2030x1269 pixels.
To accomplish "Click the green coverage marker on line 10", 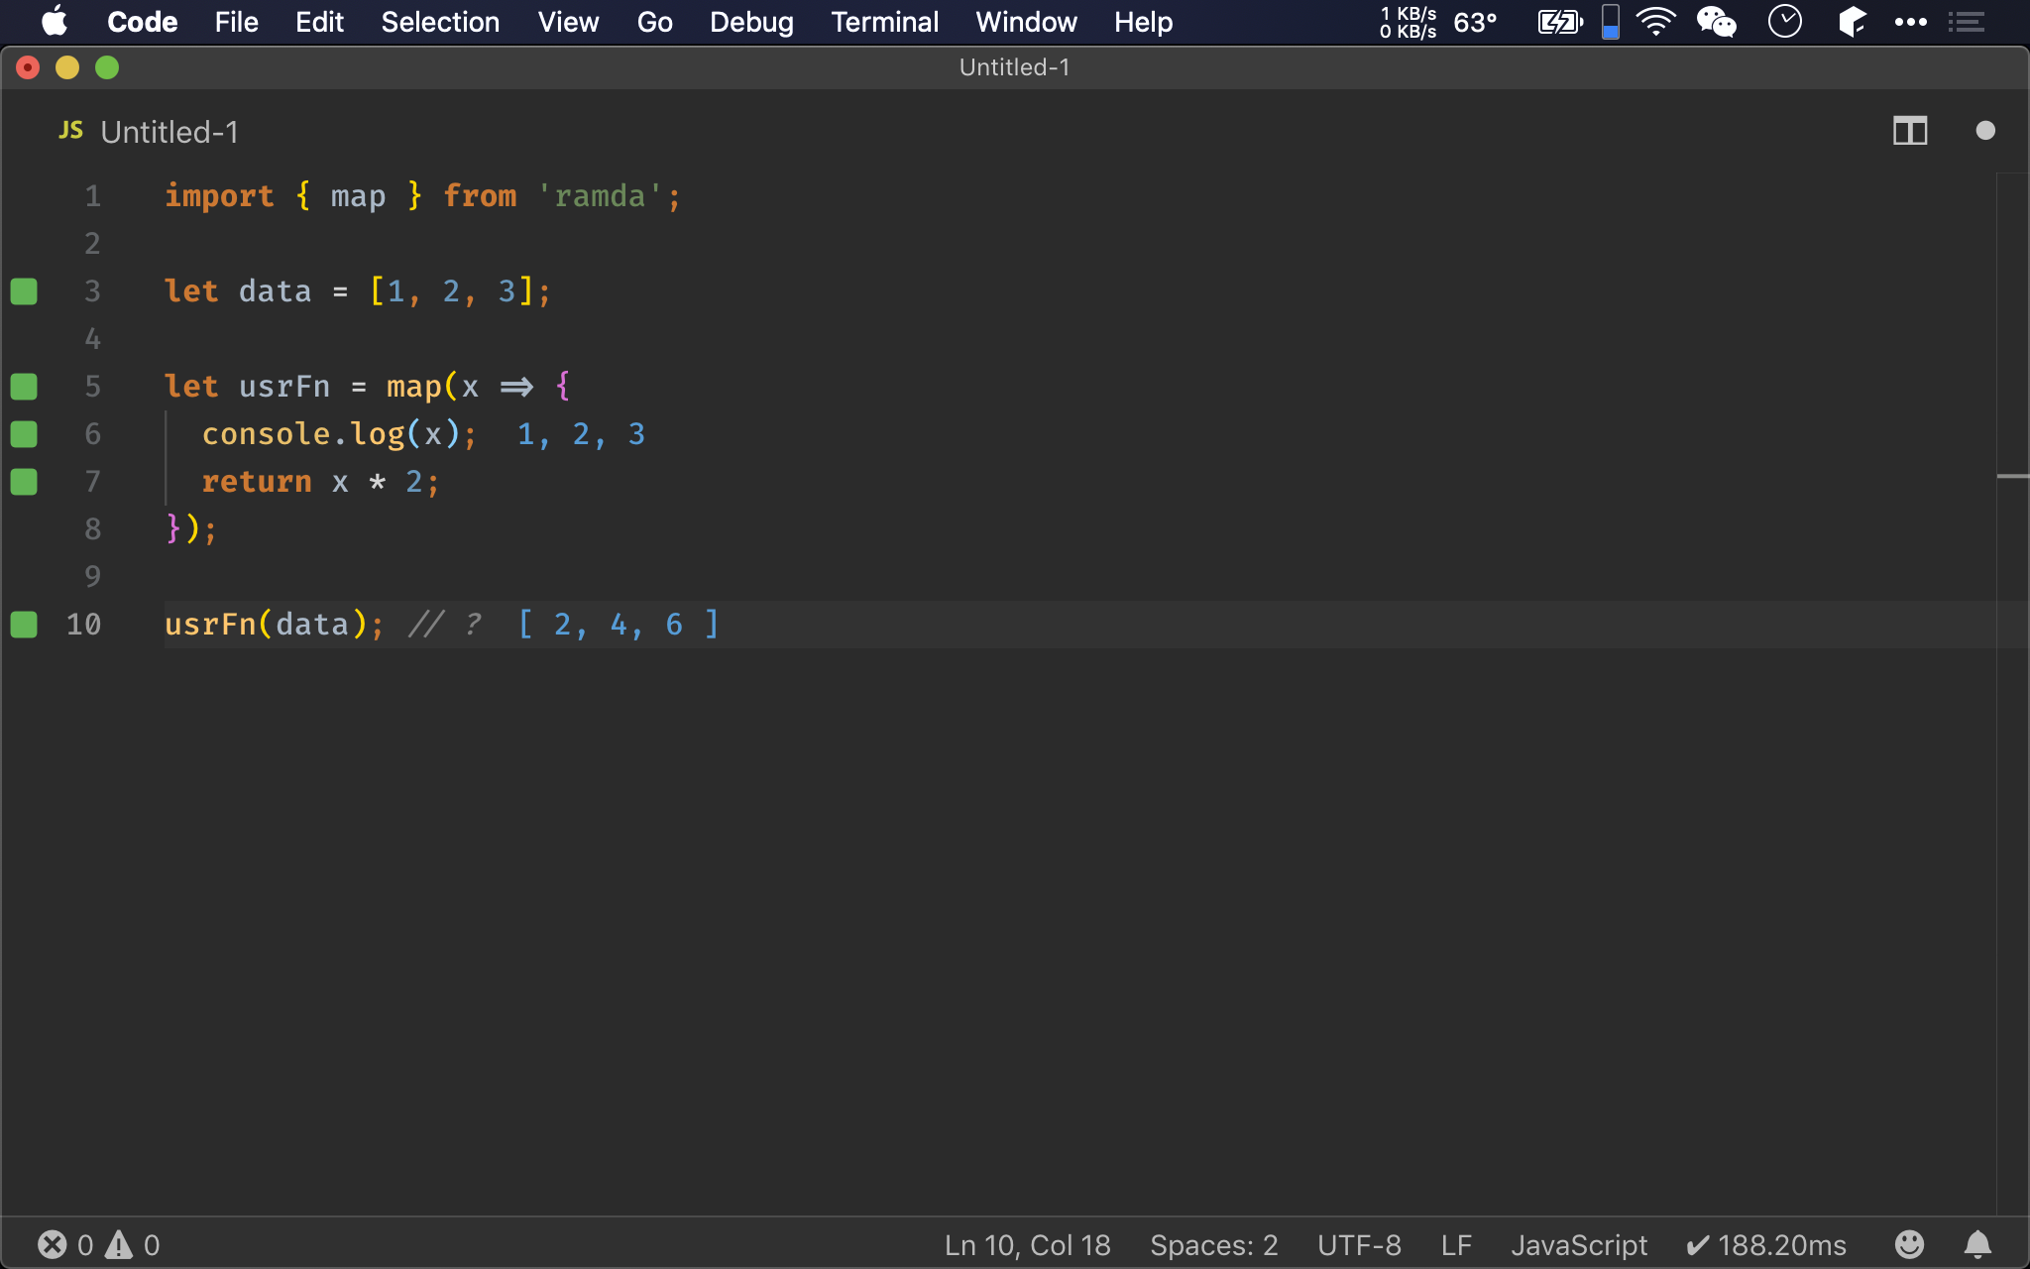I will point(24,625).
